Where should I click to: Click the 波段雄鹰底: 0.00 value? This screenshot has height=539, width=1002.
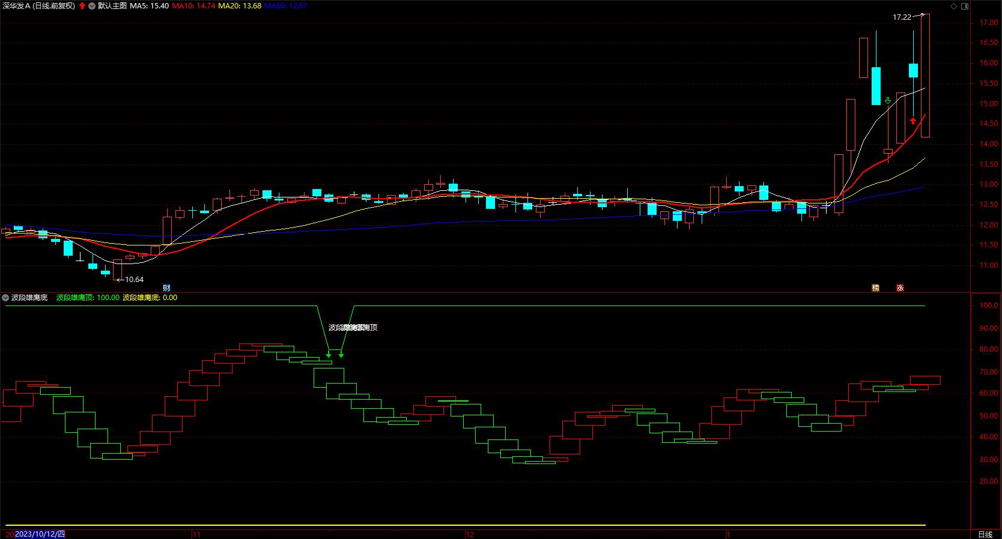[150, 298]
